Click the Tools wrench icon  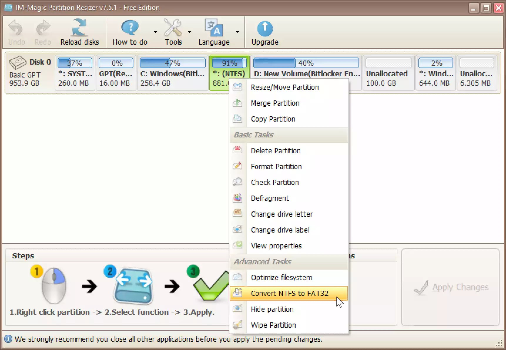(173, 28)
